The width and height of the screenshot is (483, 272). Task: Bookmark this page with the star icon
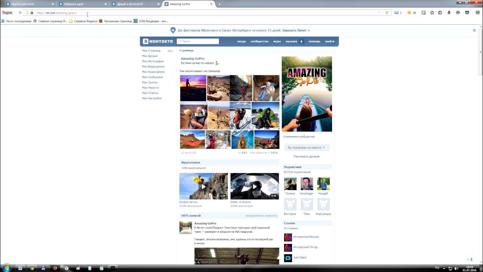click(x=432, y=12)
